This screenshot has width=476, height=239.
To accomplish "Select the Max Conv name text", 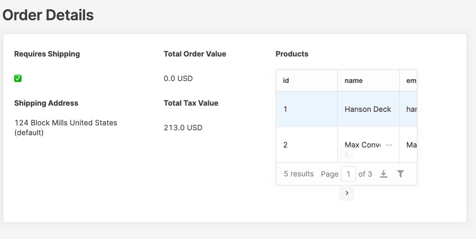I will (362, 145).
